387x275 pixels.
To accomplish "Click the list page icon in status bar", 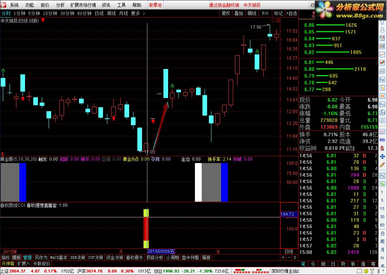I will pos(359,271).
